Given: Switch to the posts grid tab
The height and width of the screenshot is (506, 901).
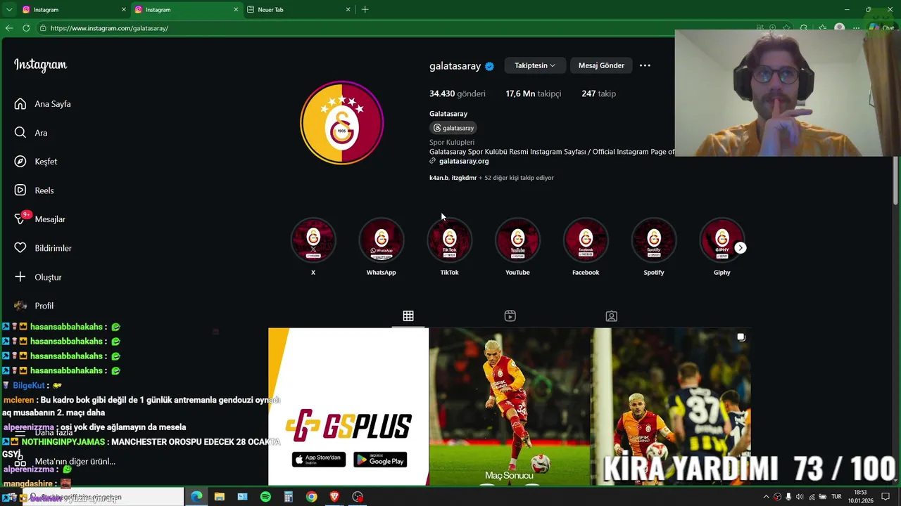Looking at the screenshot, I should pos(408,316).
